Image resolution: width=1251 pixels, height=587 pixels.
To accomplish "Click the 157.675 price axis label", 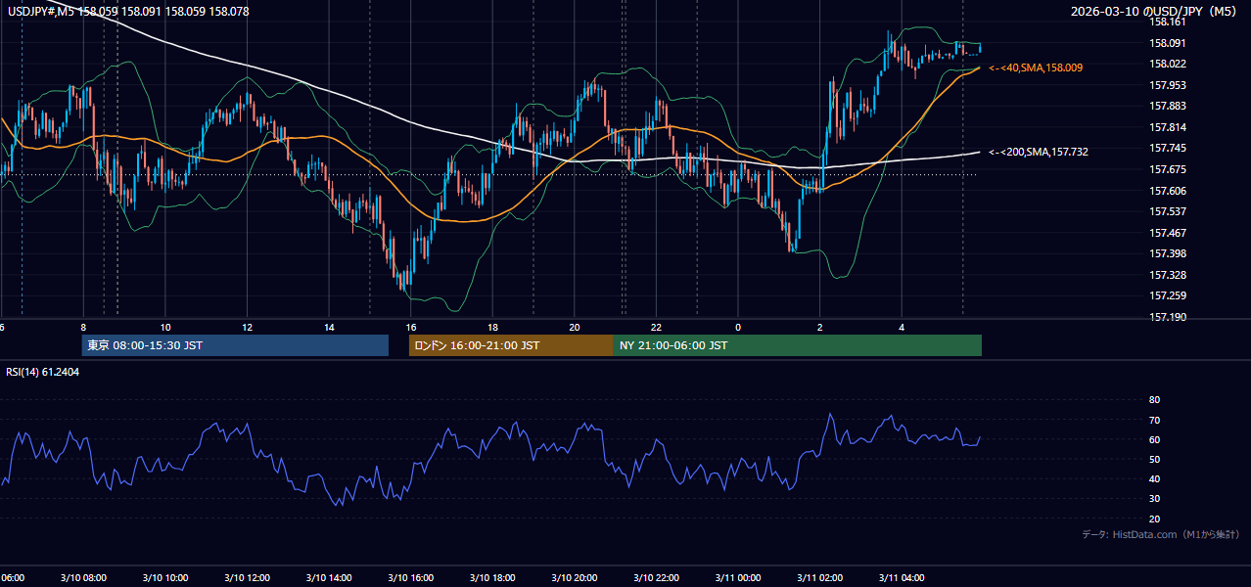I will coord(1168,169).
